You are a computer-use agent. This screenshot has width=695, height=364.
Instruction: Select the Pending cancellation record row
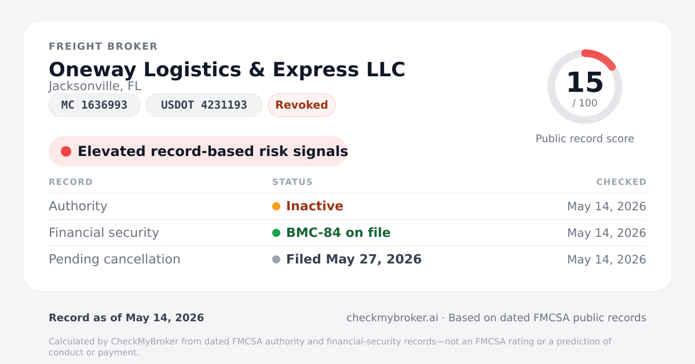348,259
